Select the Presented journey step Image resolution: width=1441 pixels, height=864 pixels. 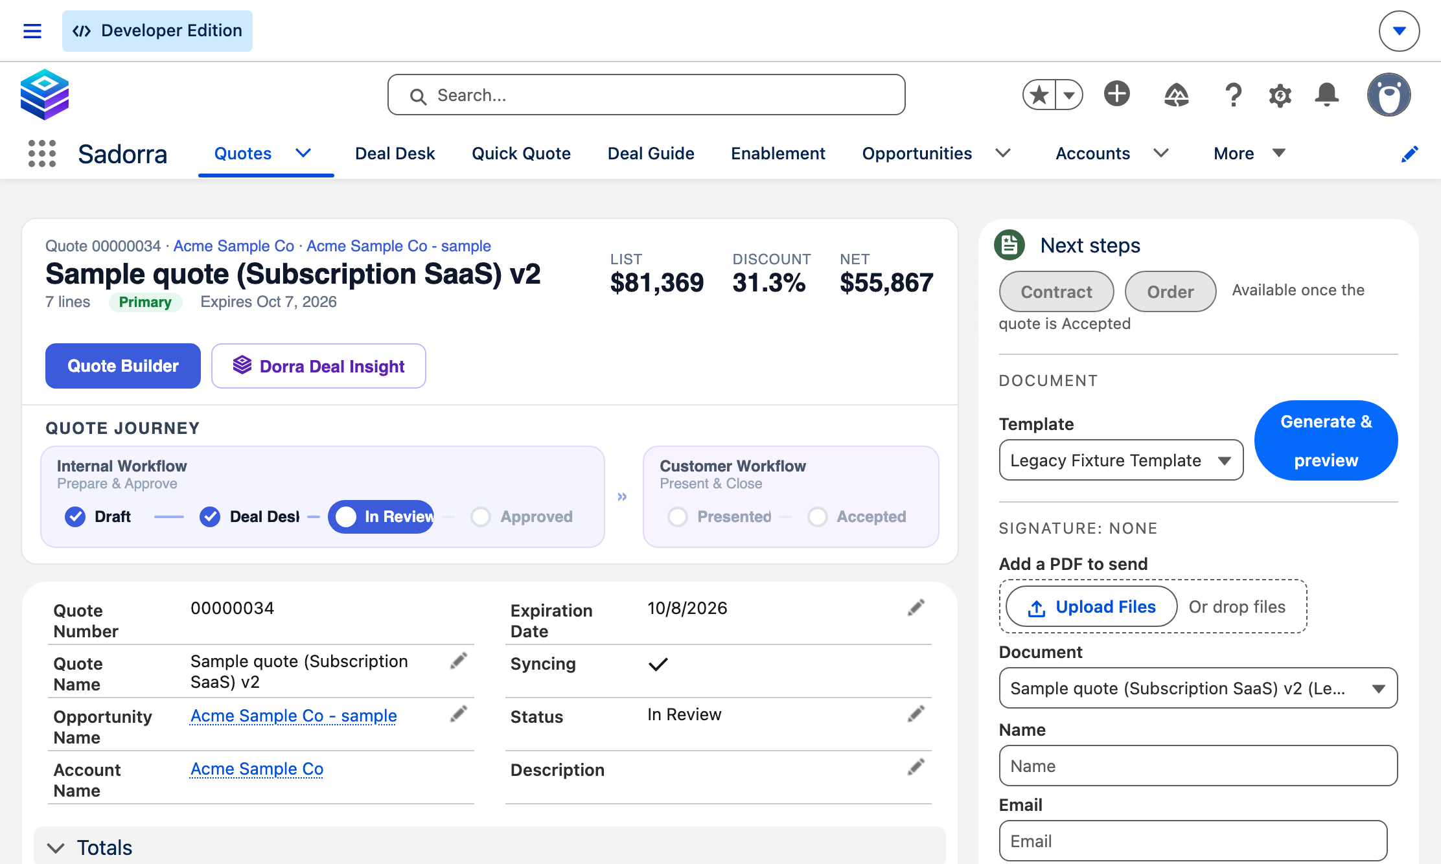719,517
